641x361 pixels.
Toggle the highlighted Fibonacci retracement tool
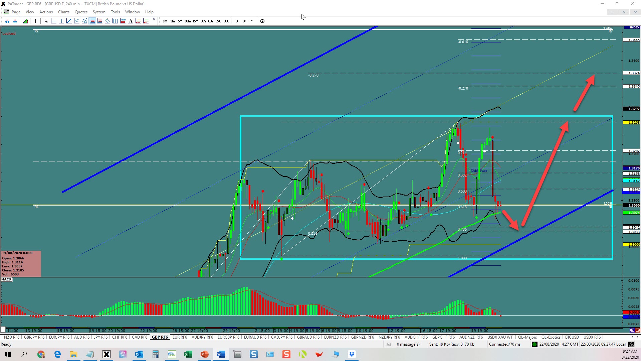(92, 21)
